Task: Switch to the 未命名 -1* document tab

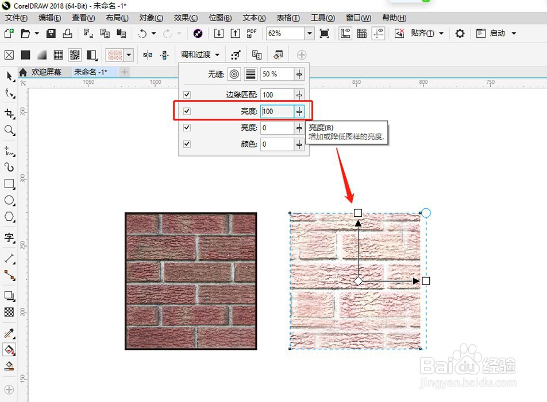Action: click(x=91, y=72)
